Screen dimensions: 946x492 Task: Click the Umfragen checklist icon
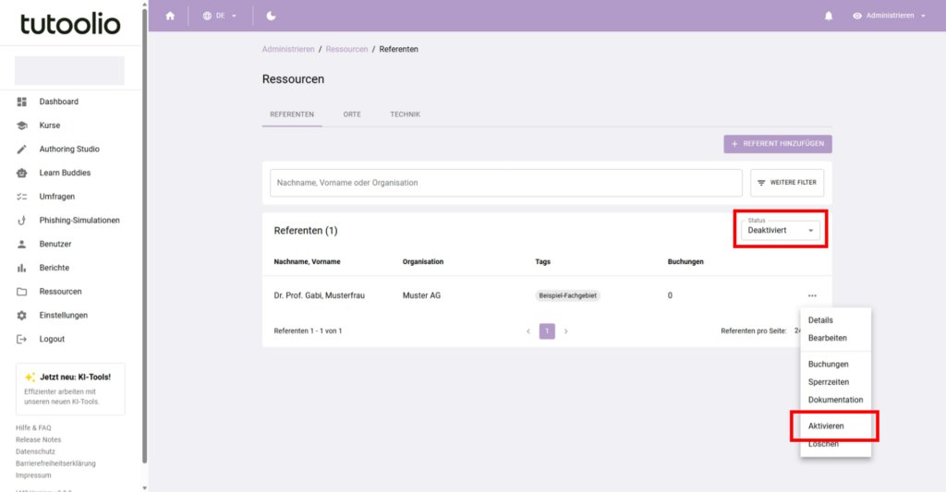pos(22,197)
